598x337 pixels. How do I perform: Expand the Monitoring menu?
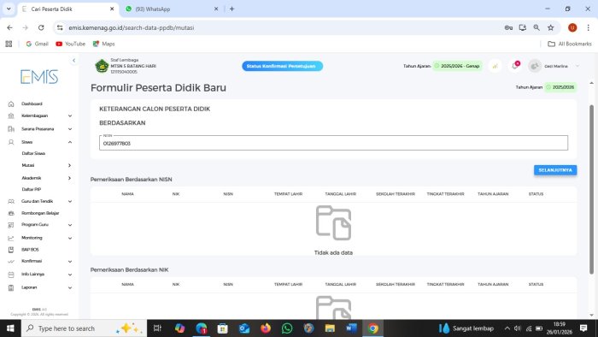[x=70, y=238]
